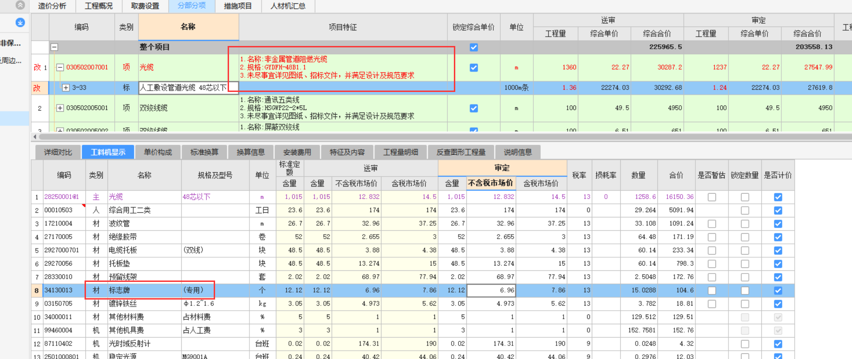Open the 换算信息 tab

(251, 152)
